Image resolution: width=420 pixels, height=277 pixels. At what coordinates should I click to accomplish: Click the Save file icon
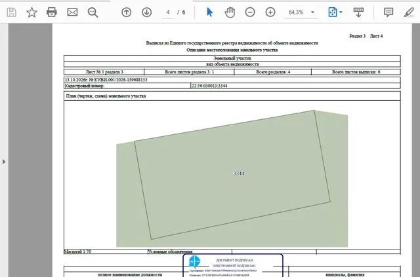(12, 12)
